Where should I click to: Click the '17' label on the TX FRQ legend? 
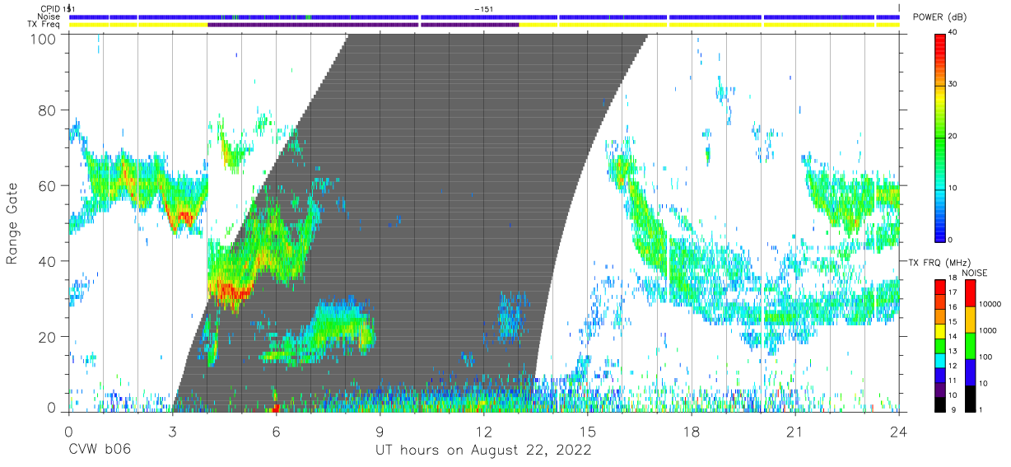tap(953, 292)
